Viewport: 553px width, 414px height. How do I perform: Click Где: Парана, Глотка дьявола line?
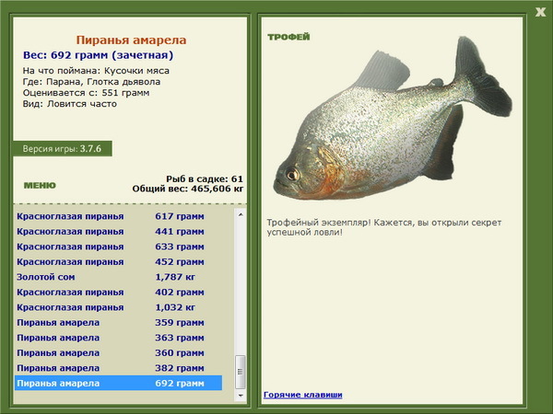pos(91,82)
